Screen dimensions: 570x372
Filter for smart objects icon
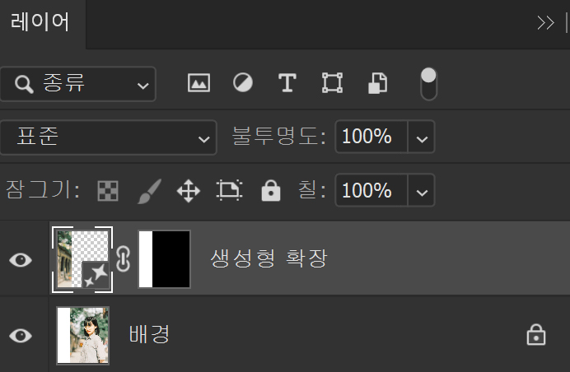tap(378, 83)
